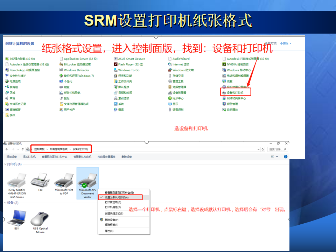Click the 搜索"设备..." search box
The image size is (336, 252).
[x=278, y=149]
